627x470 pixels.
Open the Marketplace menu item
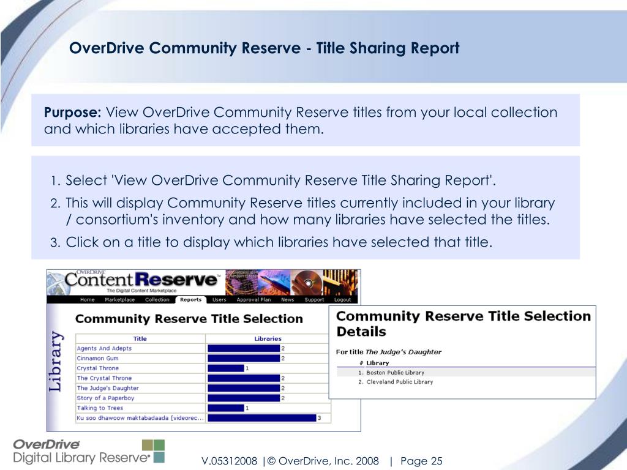pyautogui.click(x=119, y=300)
